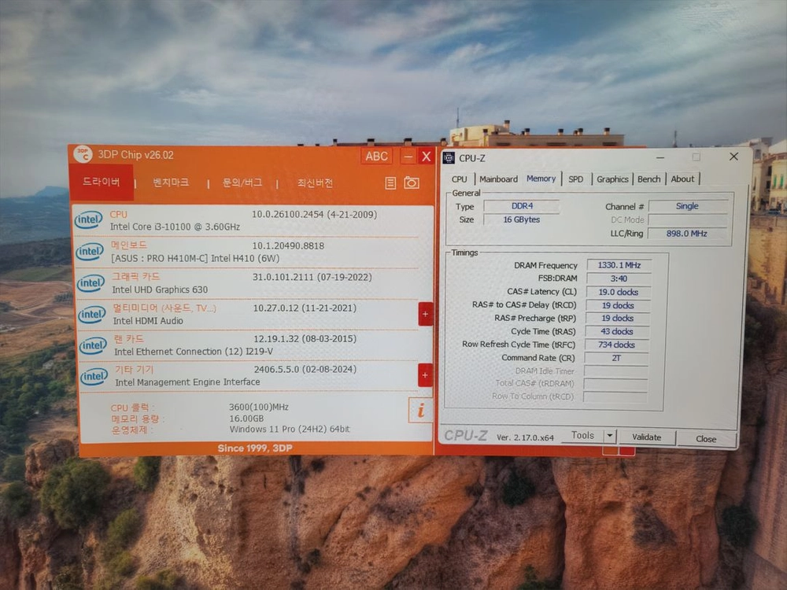Open the copy-list document icon in 3DP Chip
Viewport: 787px width, 590px height.
[x=390, y=183]
